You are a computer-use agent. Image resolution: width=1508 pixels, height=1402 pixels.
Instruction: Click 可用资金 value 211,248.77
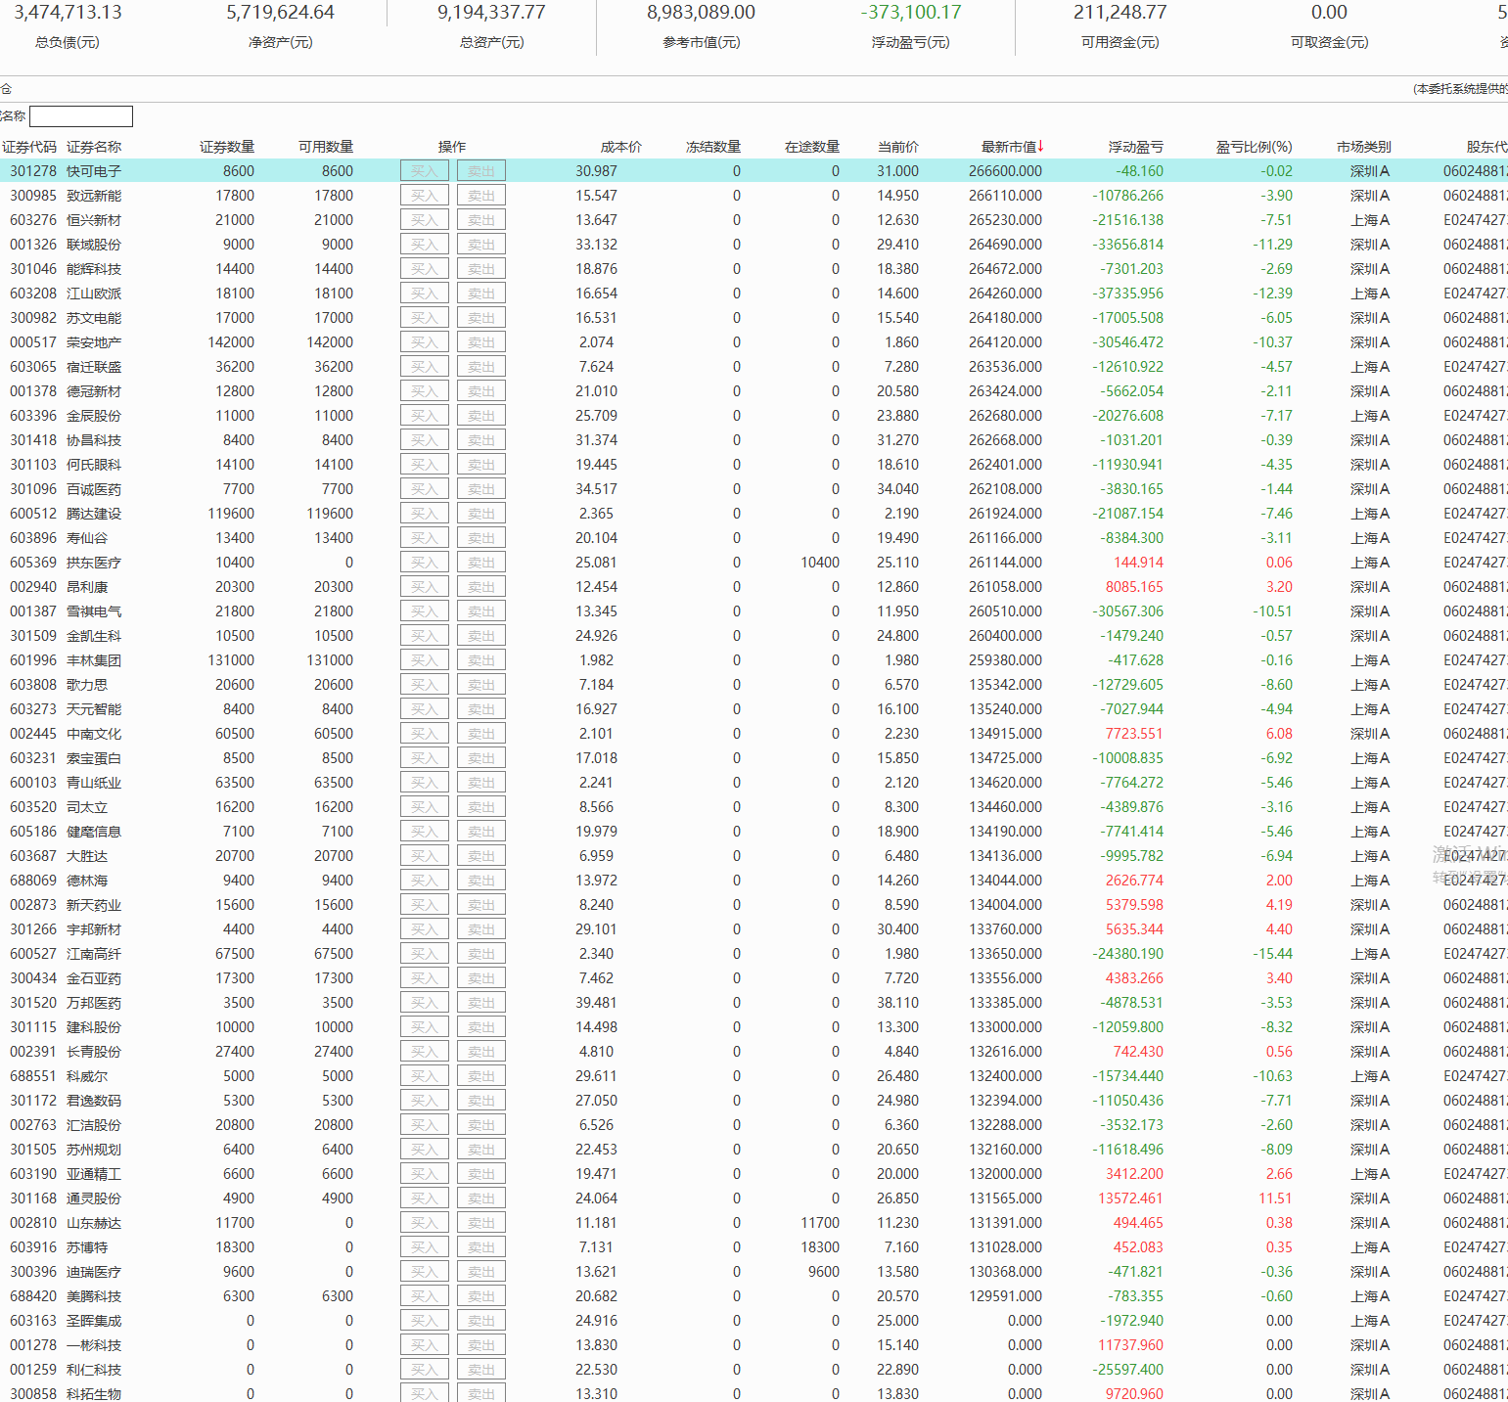click(1120, 13)
